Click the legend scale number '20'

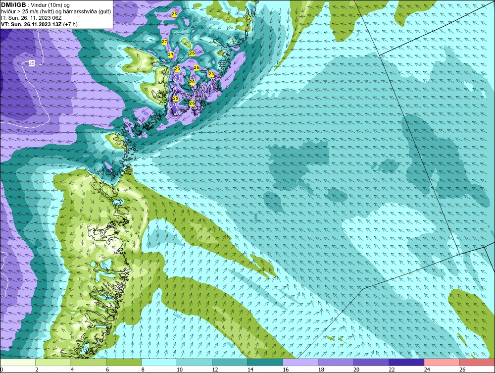(x=356, y=370)
